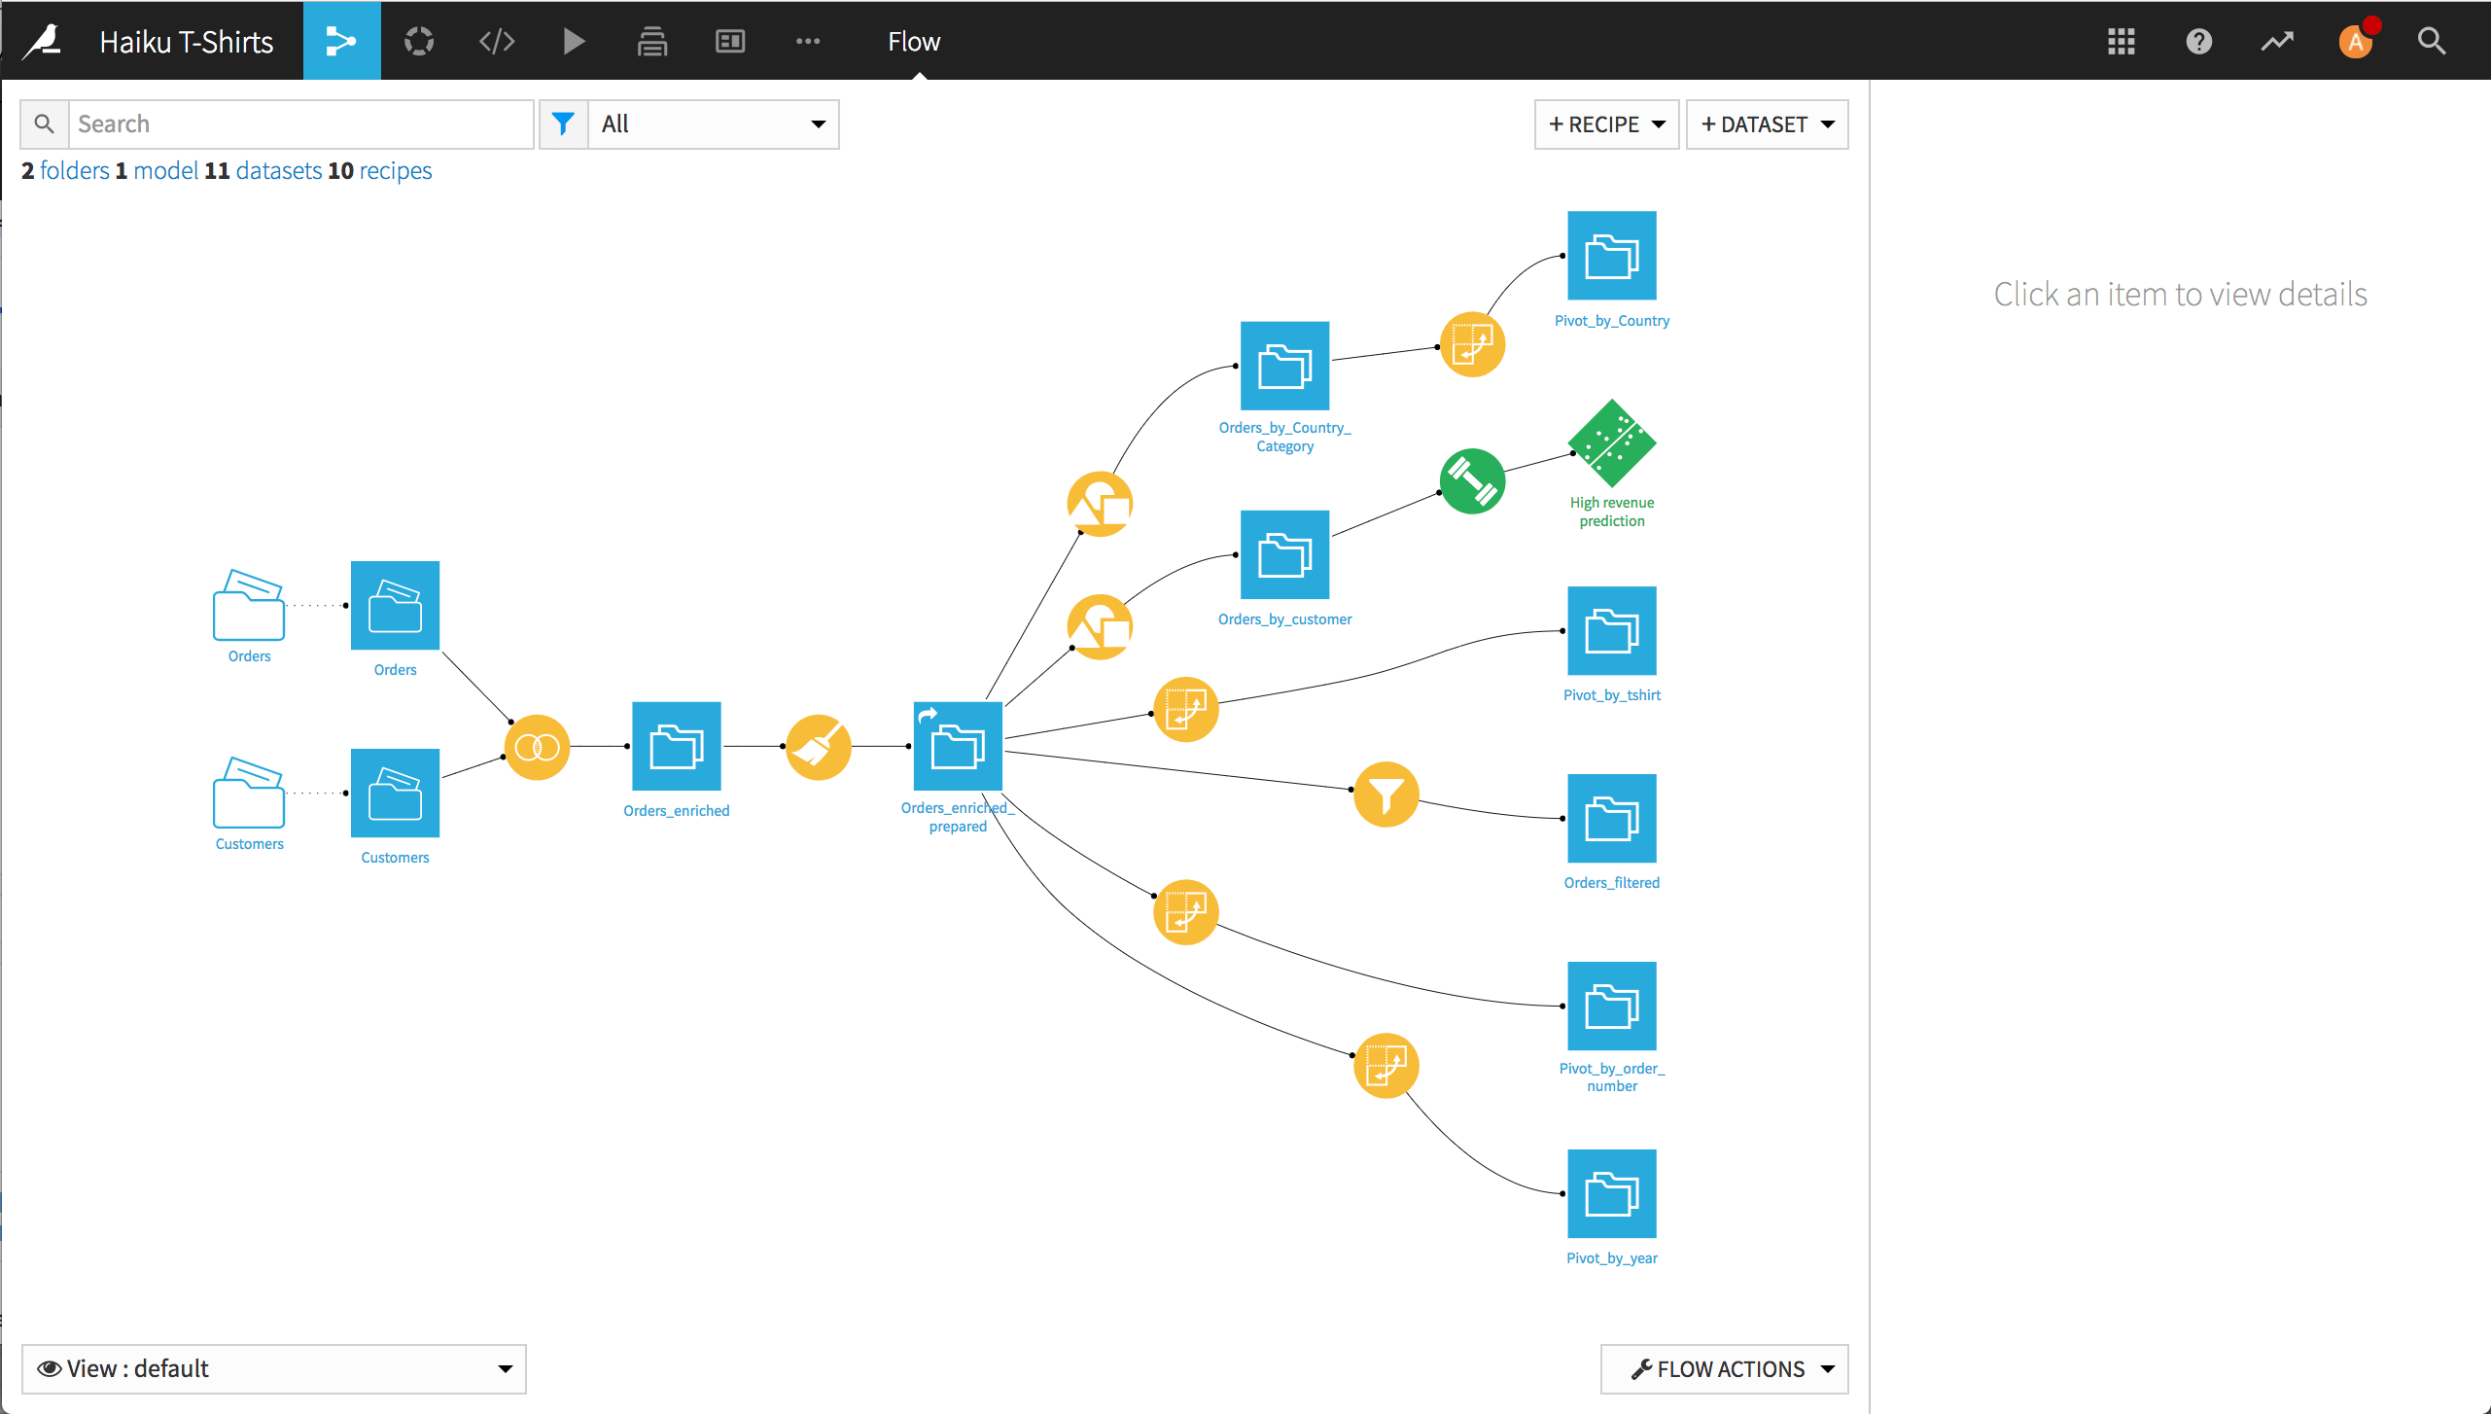
Task: Open the jobs play icon in the navbar
Action: click(573, 41)
